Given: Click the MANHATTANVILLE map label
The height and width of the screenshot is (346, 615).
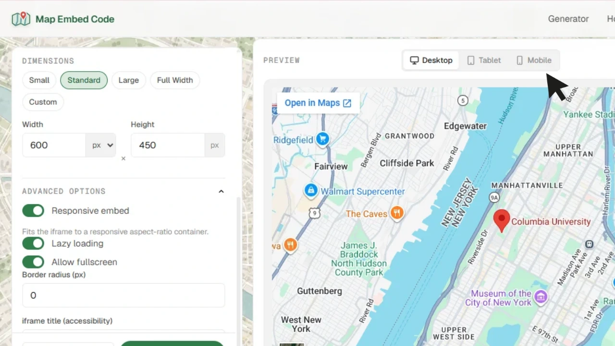Looking at the screenshot, I should [x=527, y=185].
